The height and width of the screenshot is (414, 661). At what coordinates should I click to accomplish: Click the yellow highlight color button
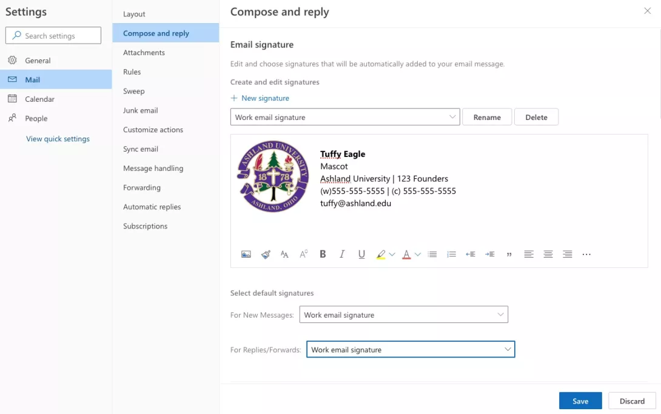click(381, 255)
